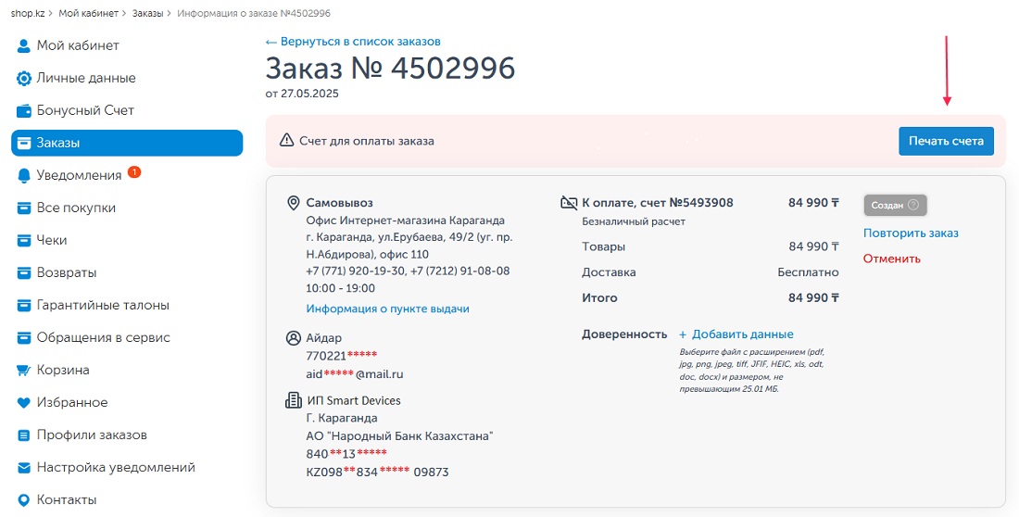
Task: Click the Бонусный Счет wallet icon
Action: coord(24,110)
